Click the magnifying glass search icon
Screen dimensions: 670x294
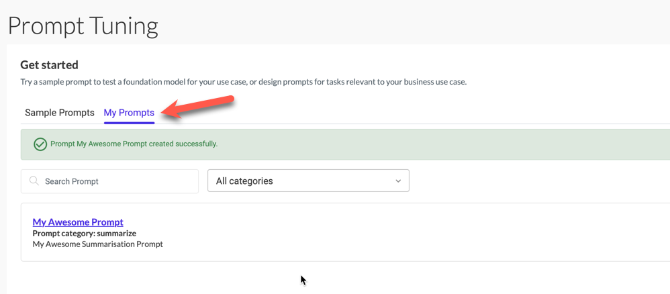tap(34, 181)
